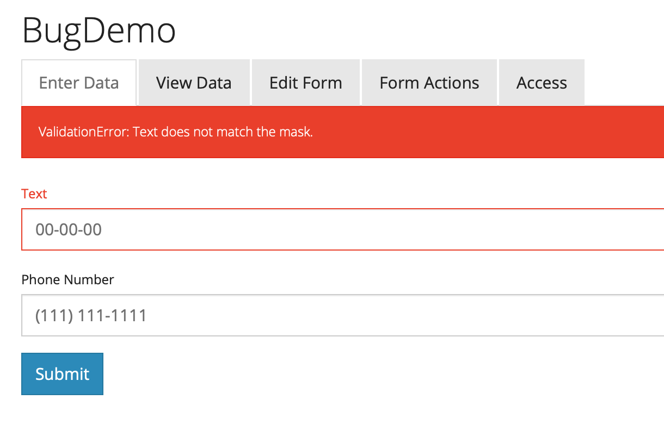The height and width of the screenshot is (437, 664).
Task: Click the View Data tab header
Action: pos(194,82)
